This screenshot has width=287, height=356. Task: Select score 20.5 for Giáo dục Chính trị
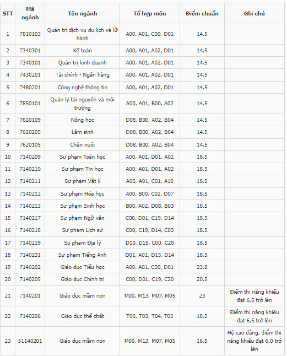[x=202, y=279]
